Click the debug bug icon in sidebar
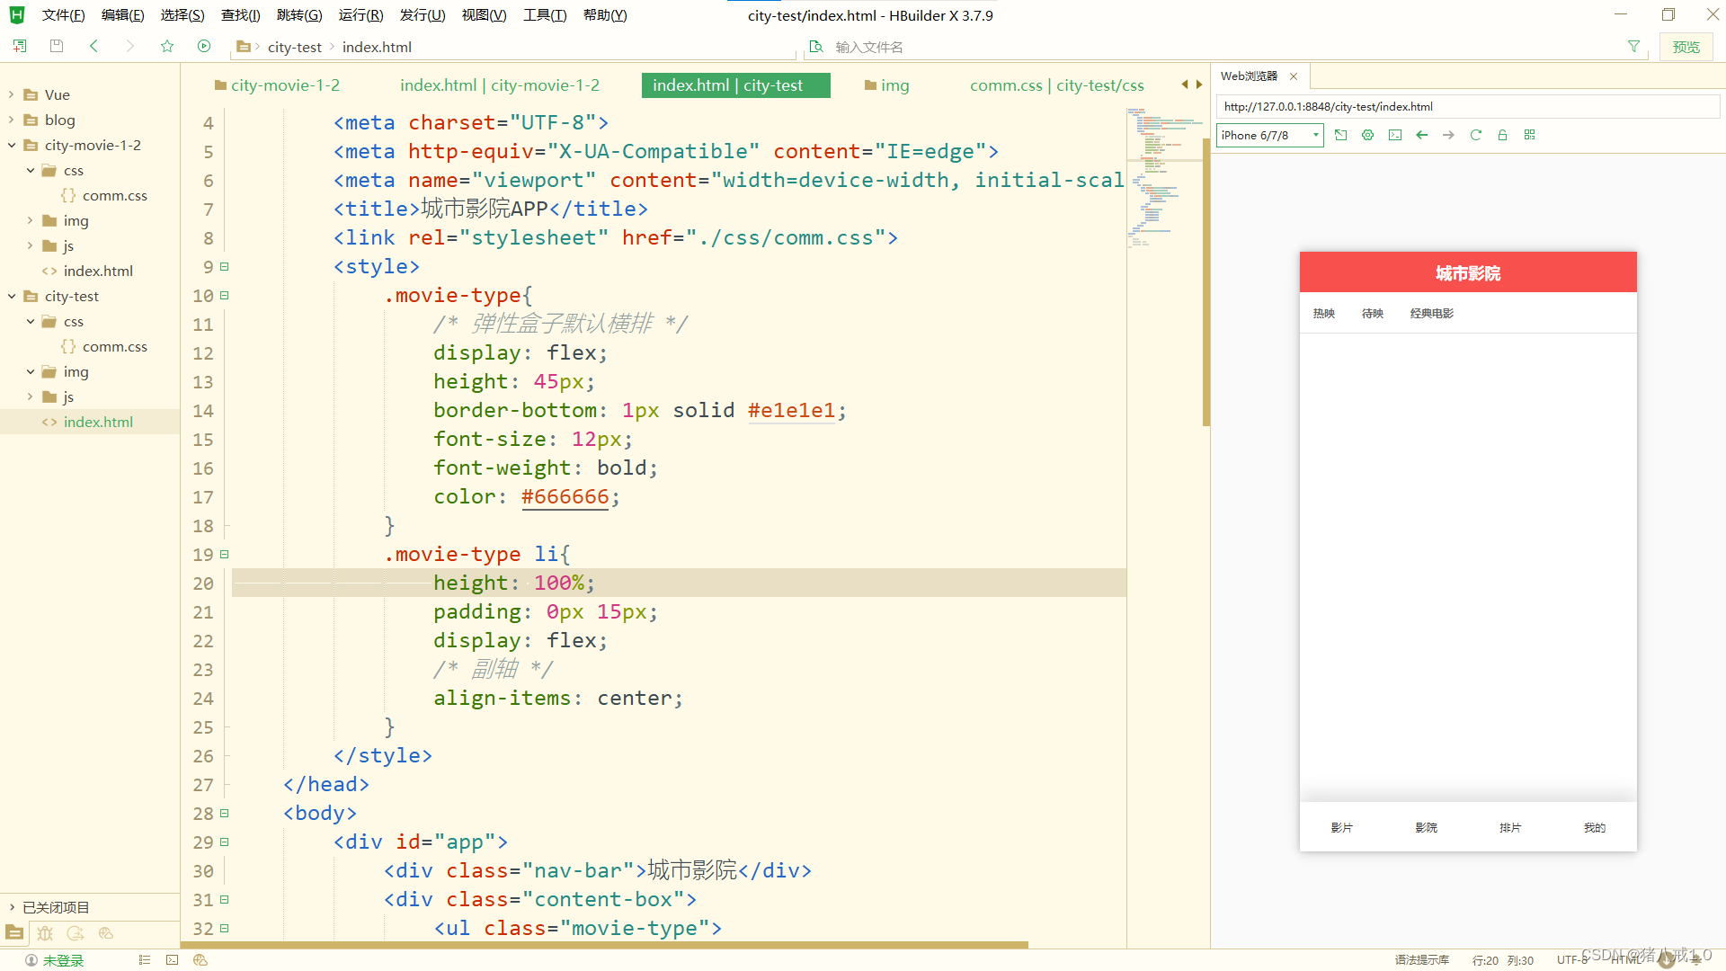The image size is (1726, 971). 45,933
